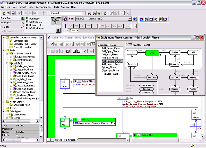The width and height of the screenshot is (206, 148).
Task: Open the addend2 search dropdown
Action: point(84,13)
